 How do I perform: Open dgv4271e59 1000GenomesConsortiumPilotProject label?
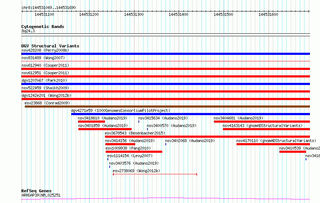coord(120,110)
